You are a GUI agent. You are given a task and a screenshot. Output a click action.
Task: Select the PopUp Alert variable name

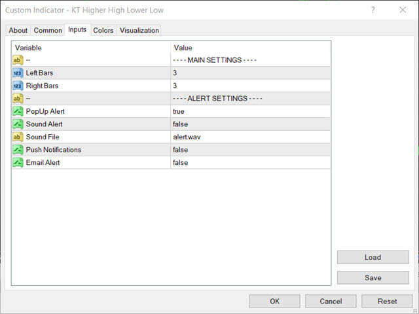pos(45,111)
